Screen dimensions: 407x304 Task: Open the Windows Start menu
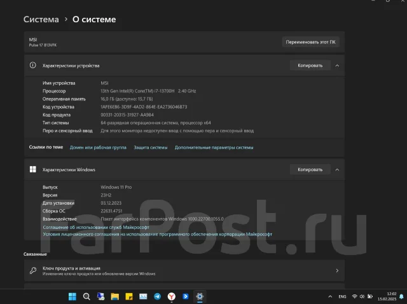click(x=72, y=296)
